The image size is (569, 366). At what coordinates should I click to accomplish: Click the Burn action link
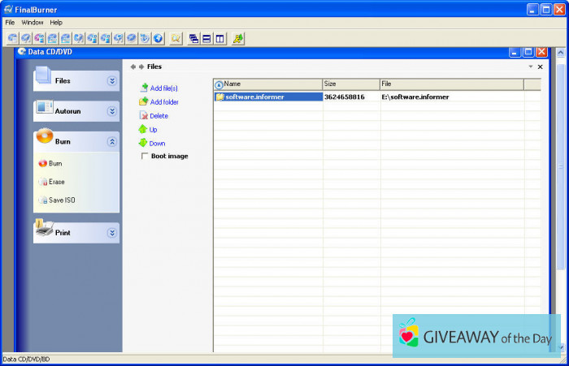[x=55, y=163]
